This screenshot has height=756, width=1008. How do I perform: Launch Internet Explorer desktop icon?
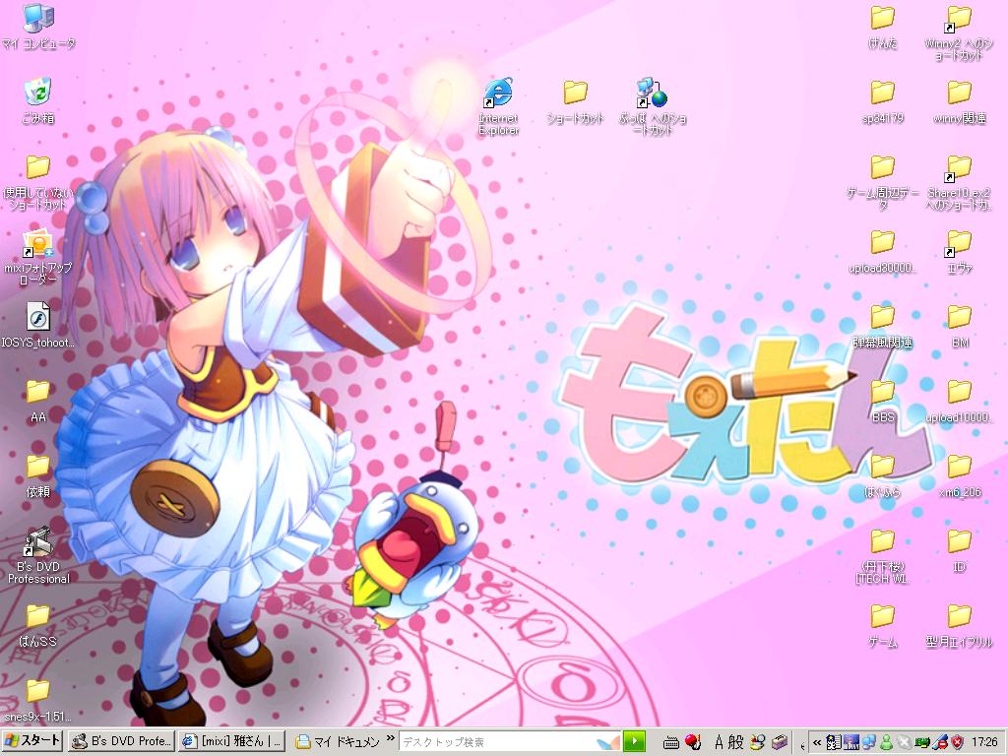pyautogui.click(x=499, y=105)
